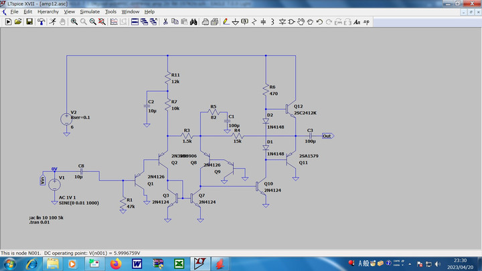Choose the Capacitor tool in toolbar

click(263, 21)
